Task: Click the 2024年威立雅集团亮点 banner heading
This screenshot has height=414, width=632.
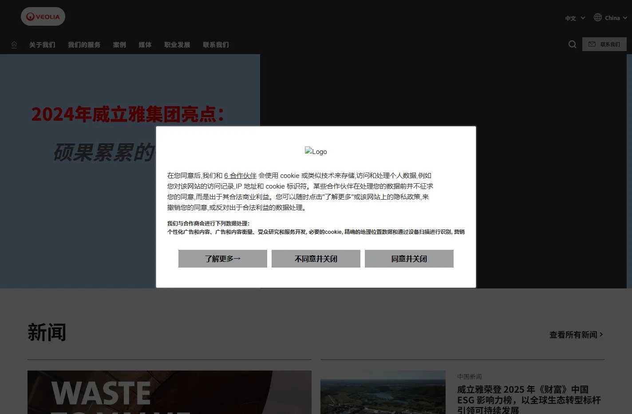Action: point(128,114)
